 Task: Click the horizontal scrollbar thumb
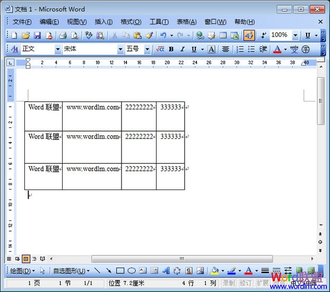coord(182,259)
